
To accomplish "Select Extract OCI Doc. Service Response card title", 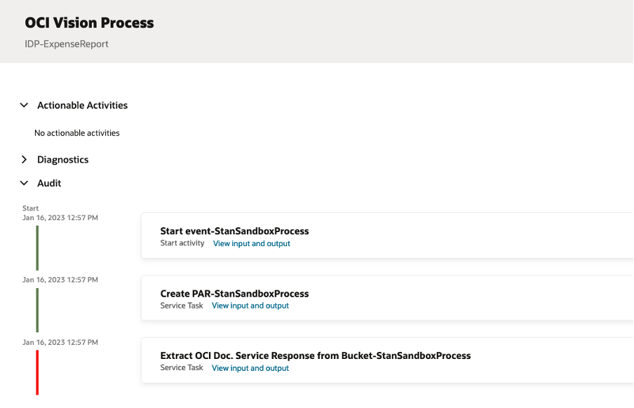I will pyautogui.click(x=315, y=355).
